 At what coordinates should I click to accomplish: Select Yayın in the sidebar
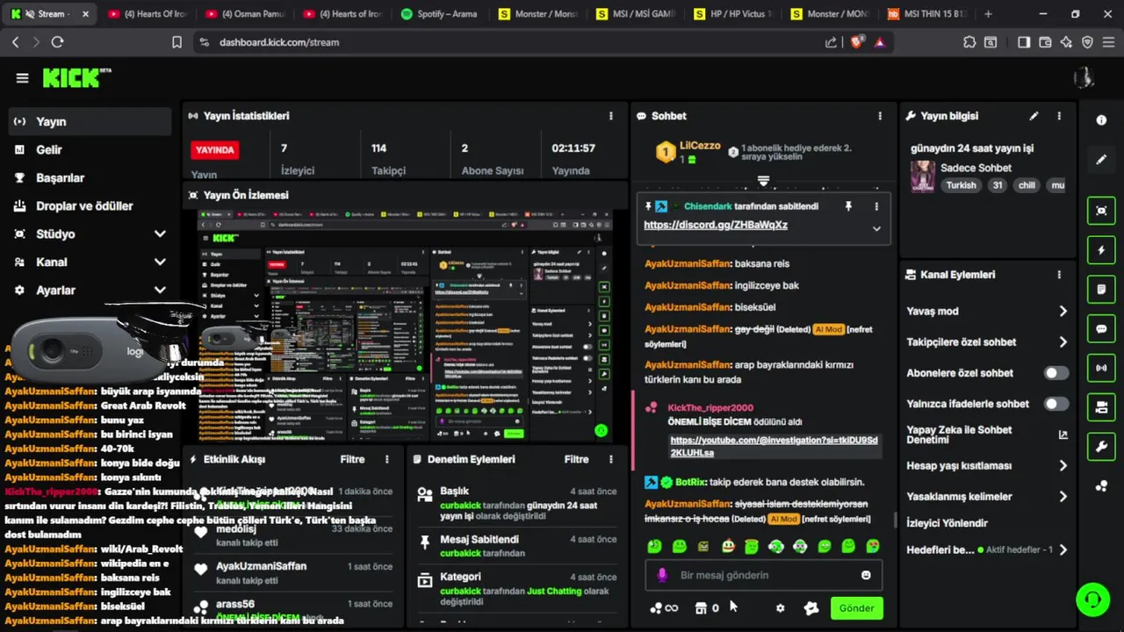pyautogui.click(x=90, y=122)
